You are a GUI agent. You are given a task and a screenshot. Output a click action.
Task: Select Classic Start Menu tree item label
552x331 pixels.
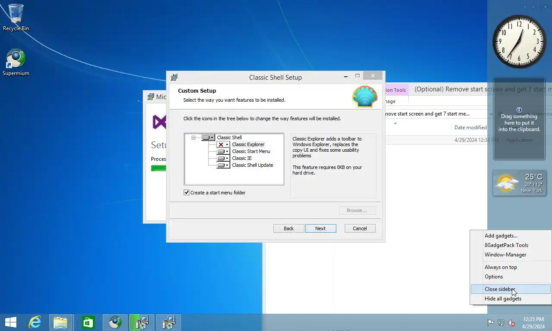point(251,151)
